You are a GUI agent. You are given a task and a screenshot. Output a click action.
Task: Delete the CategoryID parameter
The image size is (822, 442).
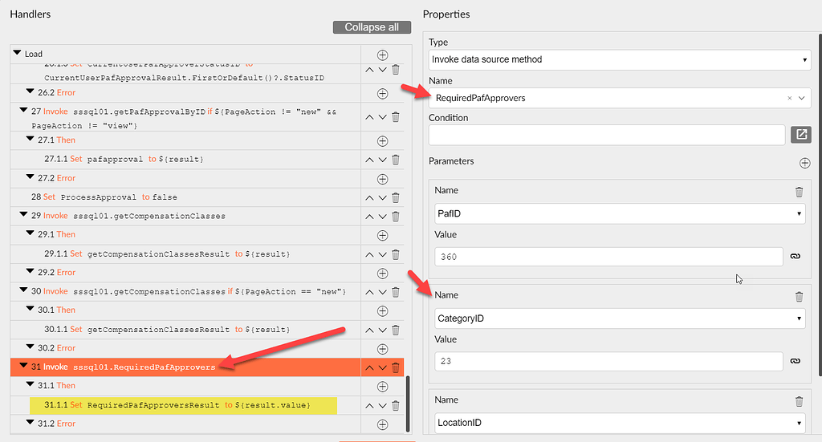click(799, 297)
